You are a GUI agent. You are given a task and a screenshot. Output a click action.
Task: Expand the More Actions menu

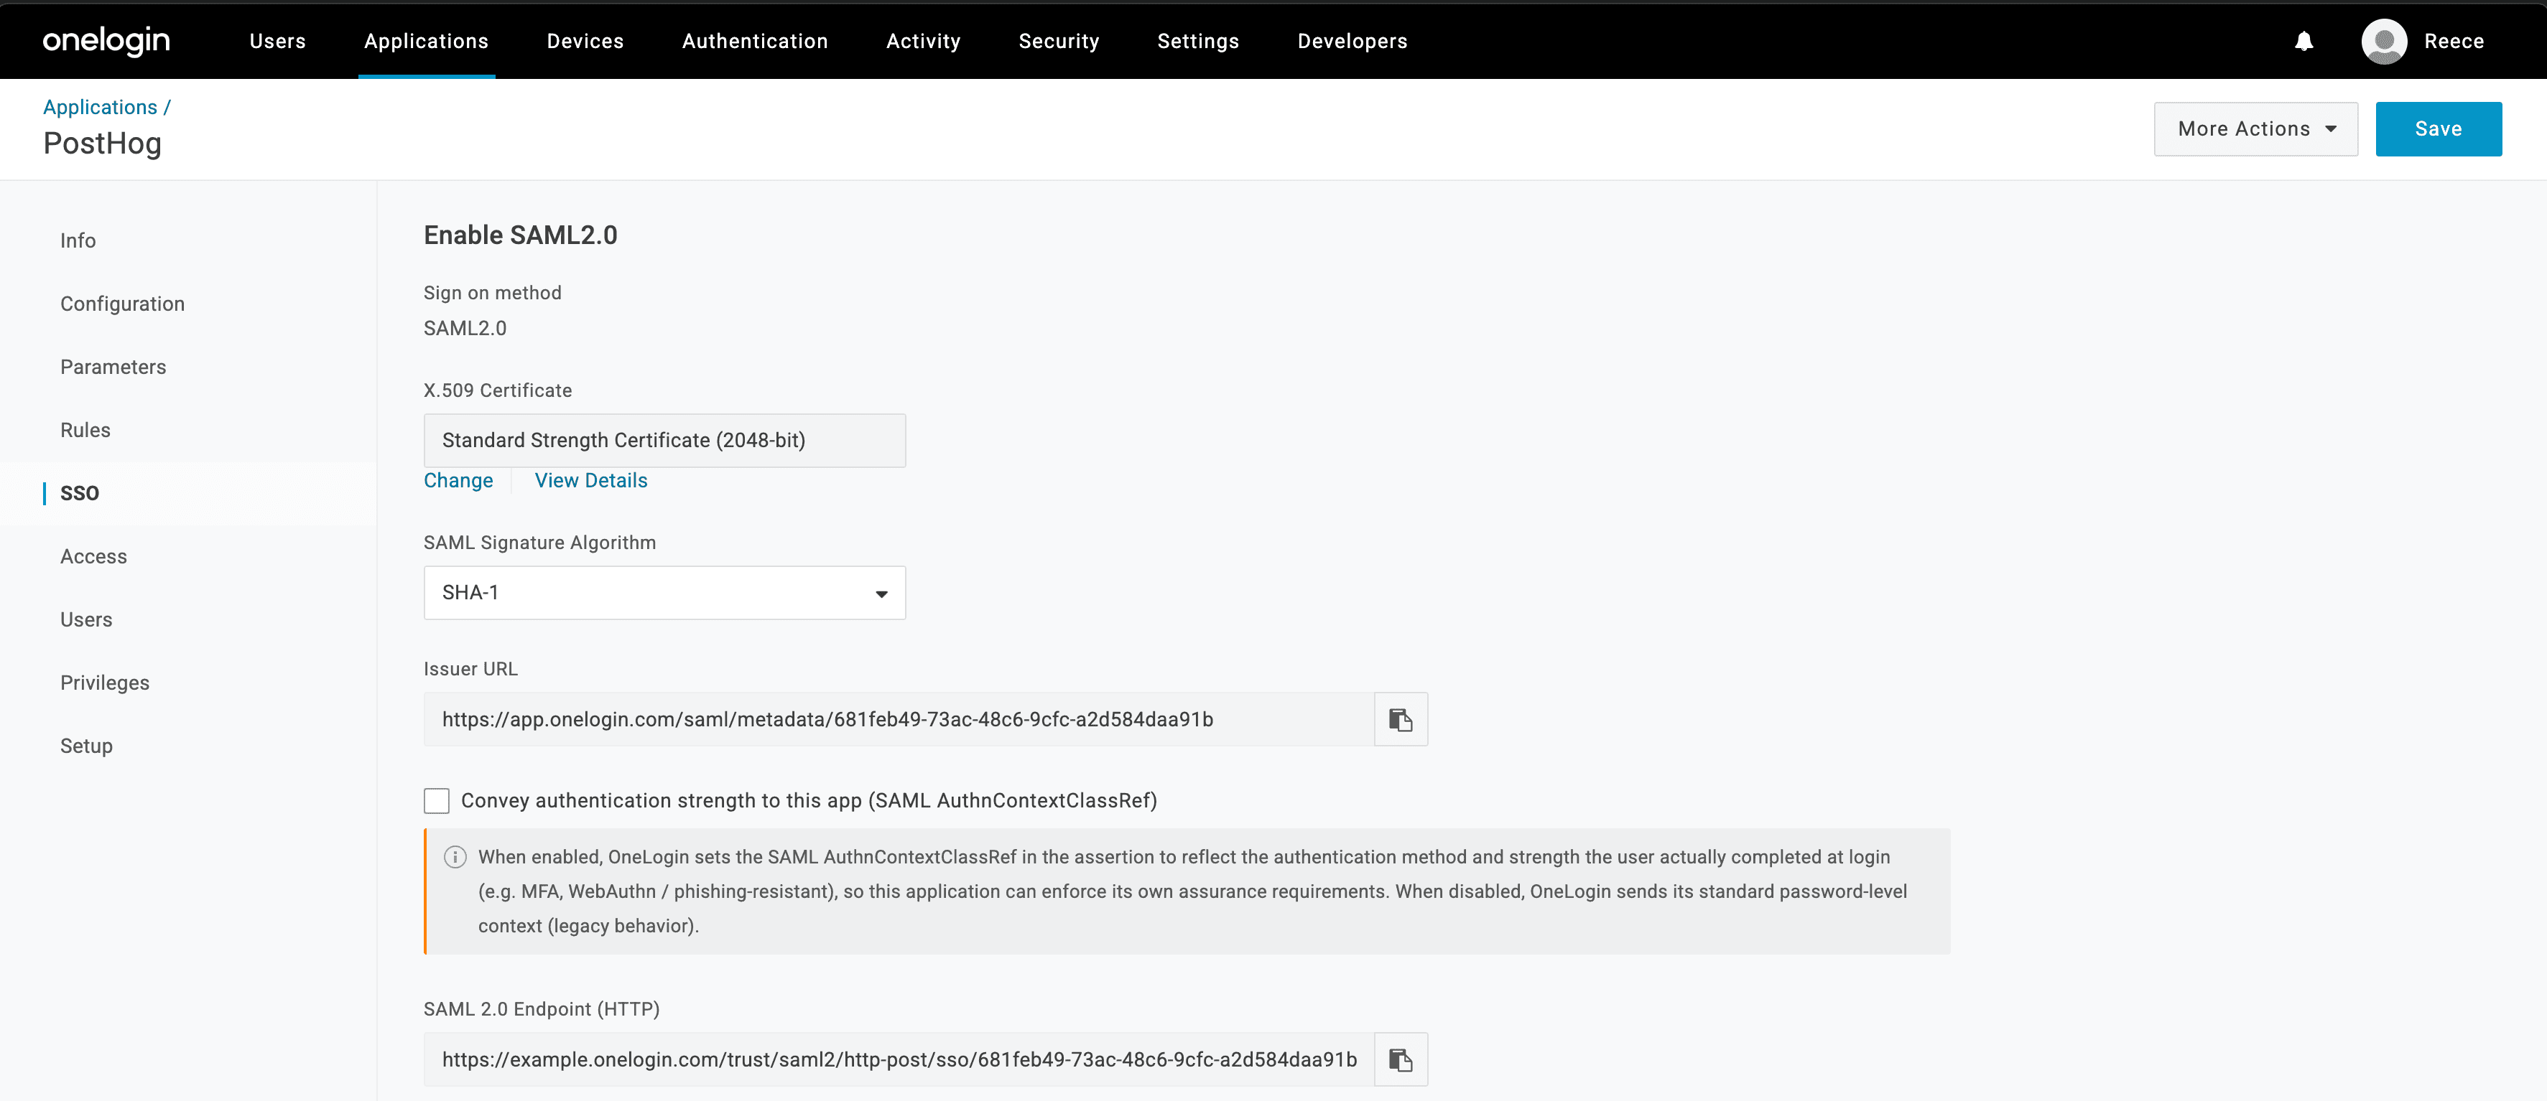pos(2255,128)
